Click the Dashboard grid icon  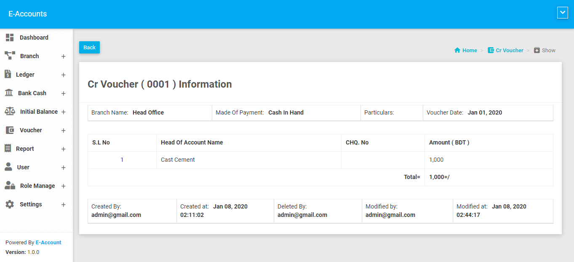point(10,37)
